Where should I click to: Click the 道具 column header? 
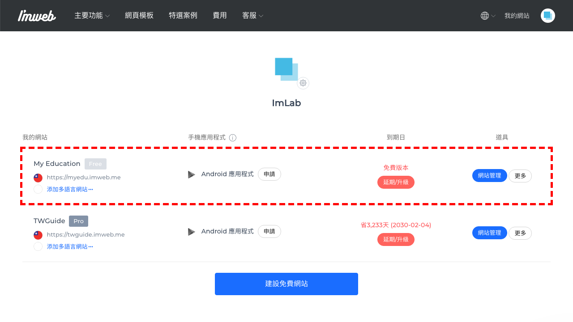pyautogui.click(x=502, y=137)
